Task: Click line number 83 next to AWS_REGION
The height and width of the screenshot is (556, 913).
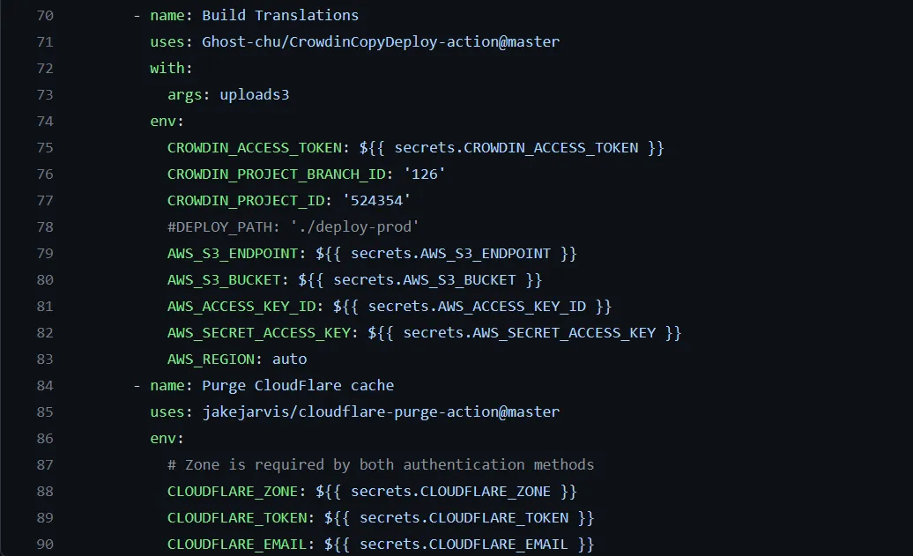Action: tap(44, 359)
